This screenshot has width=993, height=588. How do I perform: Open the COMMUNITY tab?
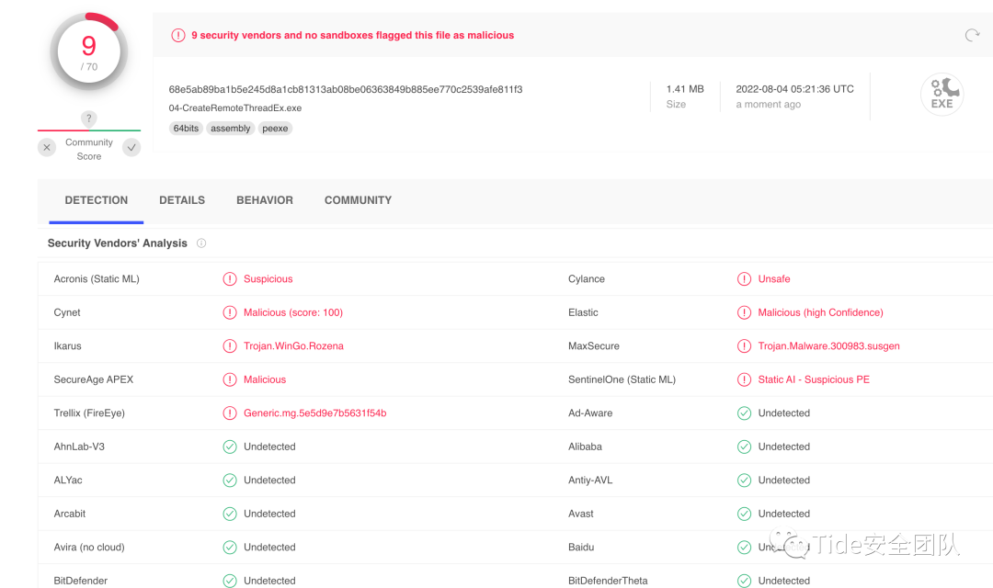pyautogui.click(x=358, y=200)
